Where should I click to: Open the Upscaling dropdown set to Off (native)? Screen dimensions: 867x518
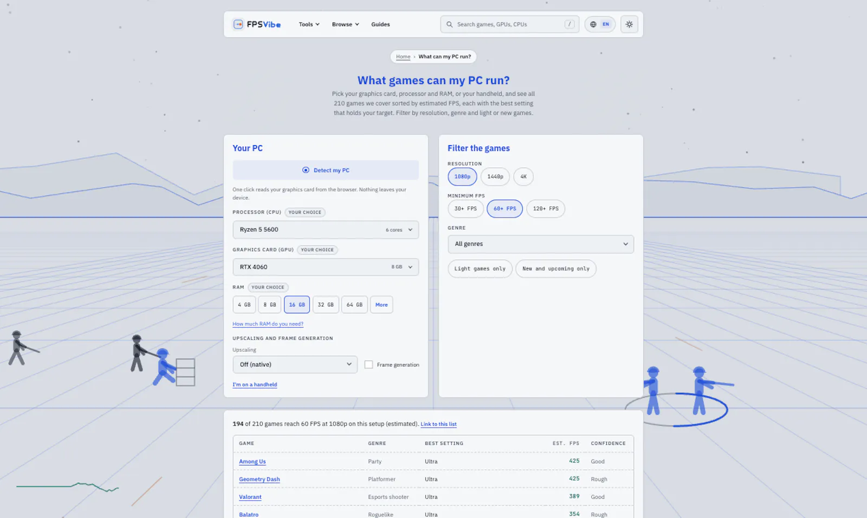click(x=295, y=364)
